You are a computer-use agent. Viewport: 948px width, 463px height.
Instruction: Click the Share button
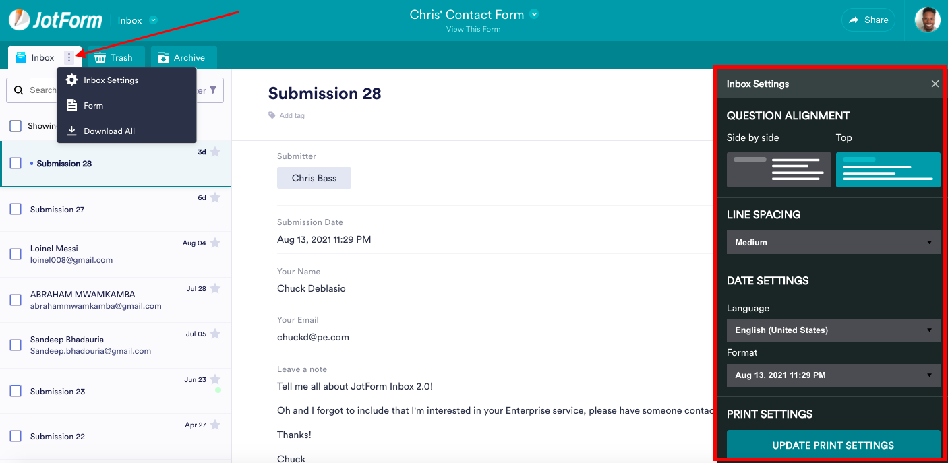[x=868, y=20]
